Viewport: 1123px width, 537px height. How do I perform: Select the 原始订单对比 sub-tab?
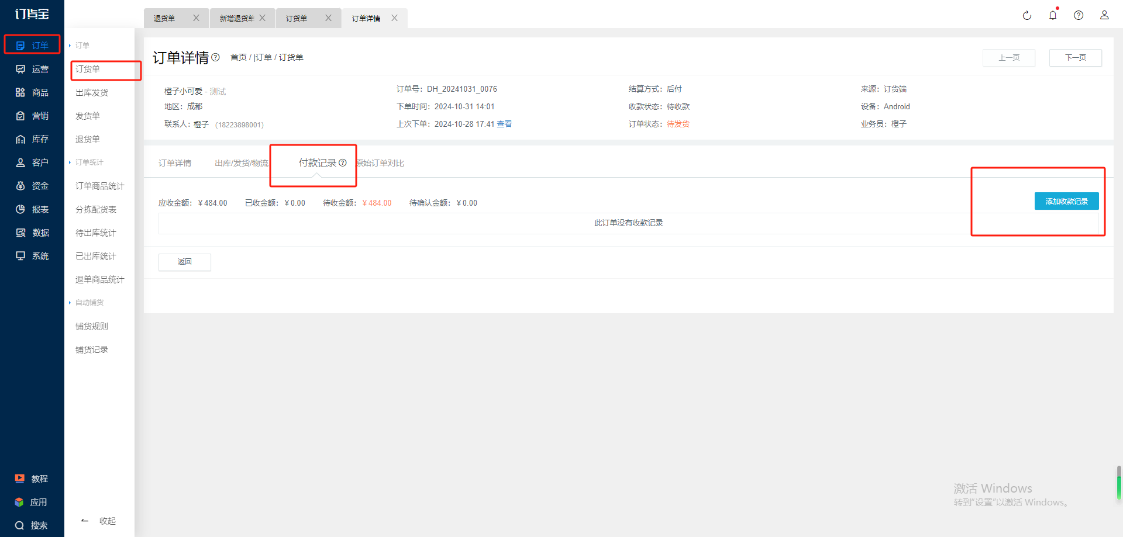coord(381,163)
